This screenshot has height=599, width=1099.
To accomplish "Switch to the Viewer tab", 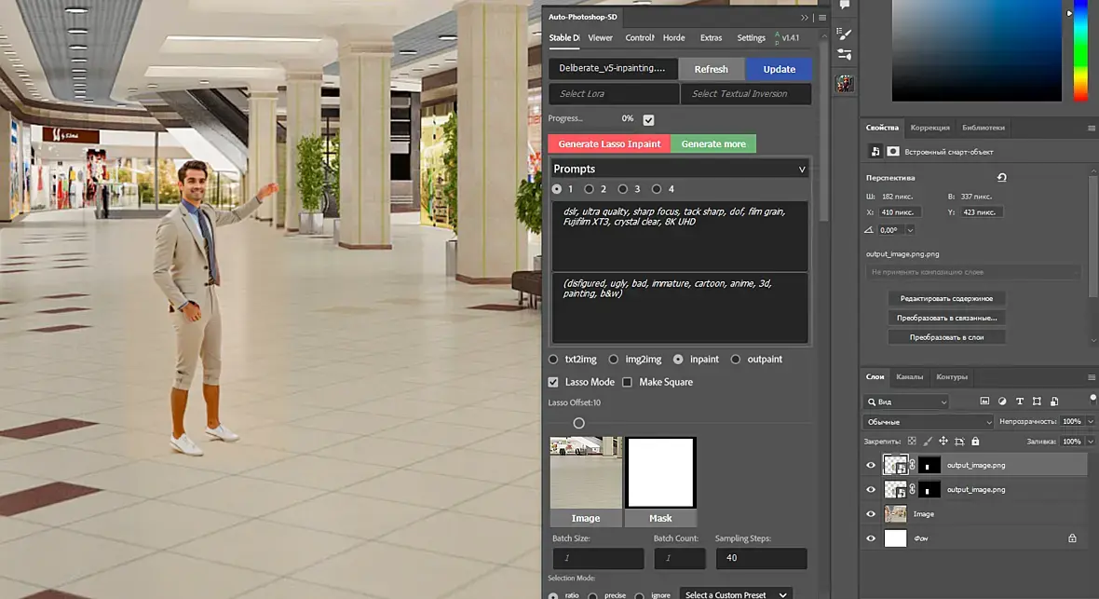I will pos(600,38).
